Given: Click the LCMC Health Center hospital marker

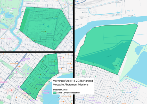Looking at the screenshot, I should click(x=11, y=90).
